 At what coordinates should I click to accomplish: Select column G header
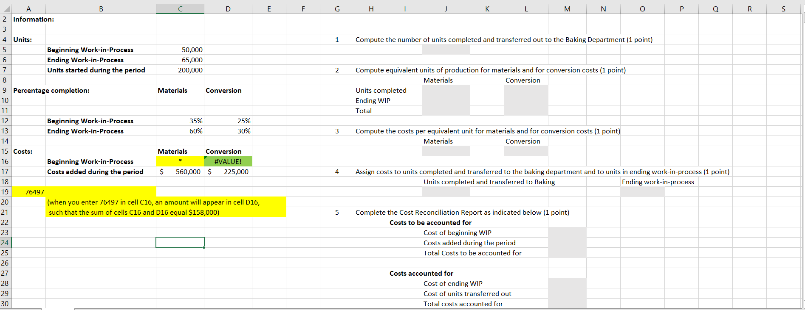[x=337, y=8]
